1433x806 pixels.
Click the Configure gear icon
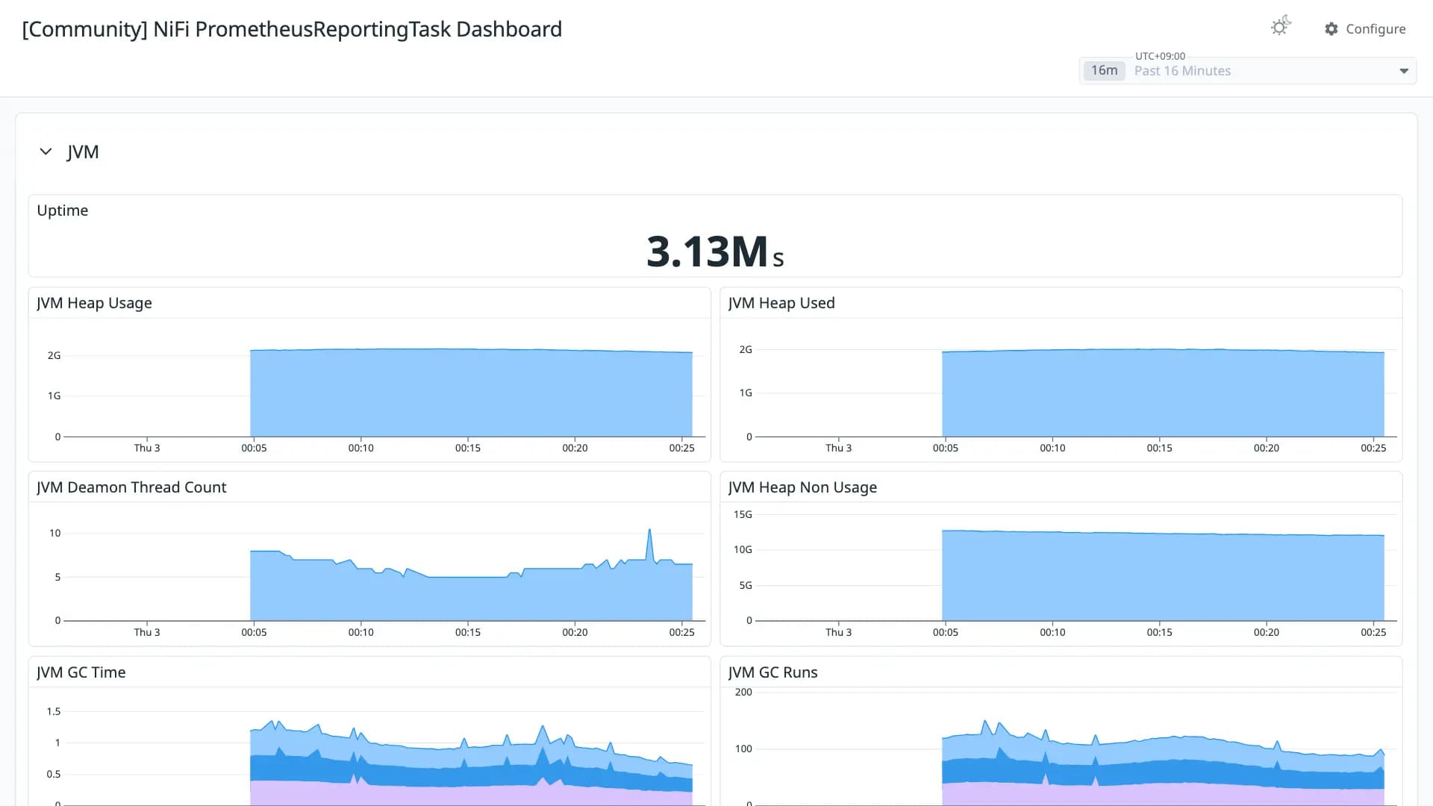(1331, 28)
